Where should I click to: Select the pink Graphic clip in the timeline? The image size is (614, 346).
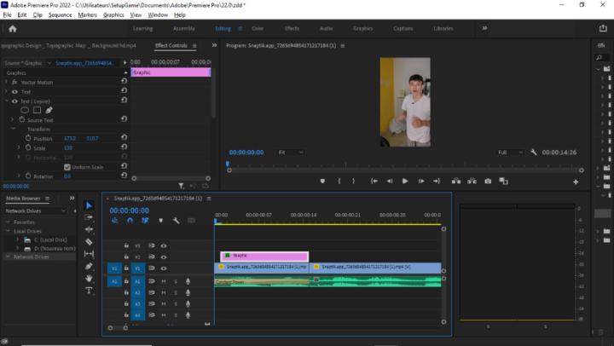264,256
